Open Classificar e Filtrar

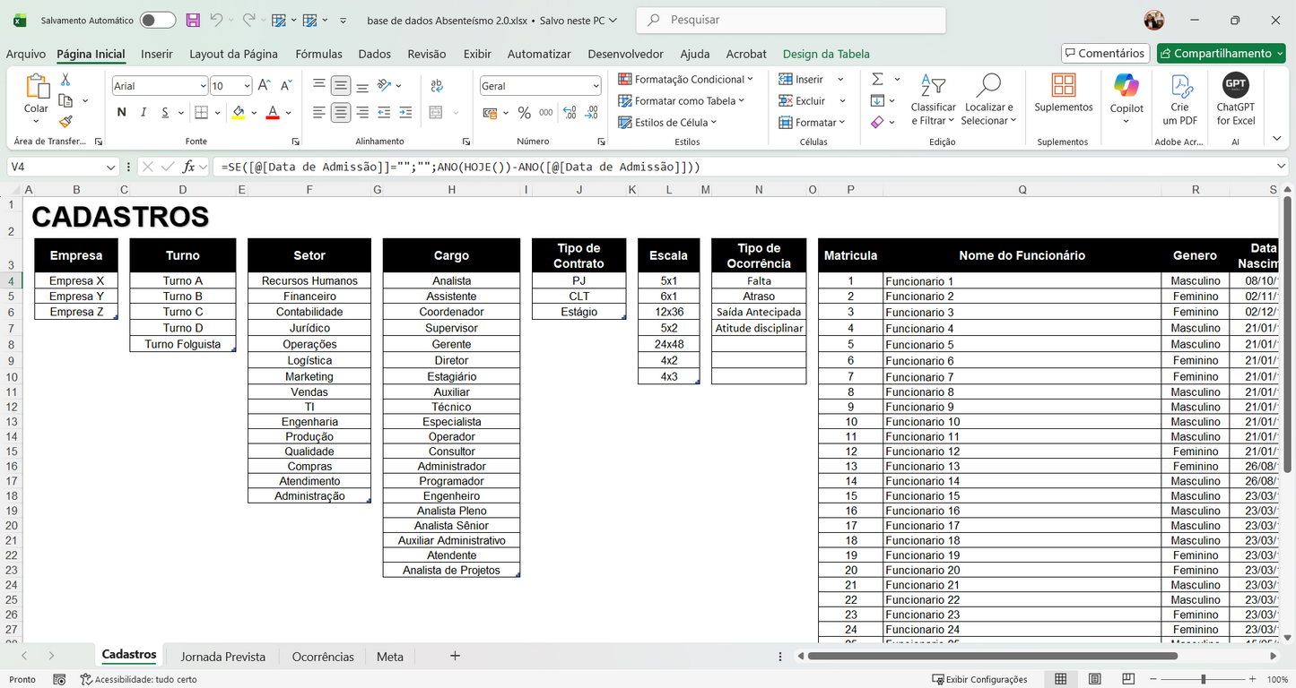pos(933,100)
